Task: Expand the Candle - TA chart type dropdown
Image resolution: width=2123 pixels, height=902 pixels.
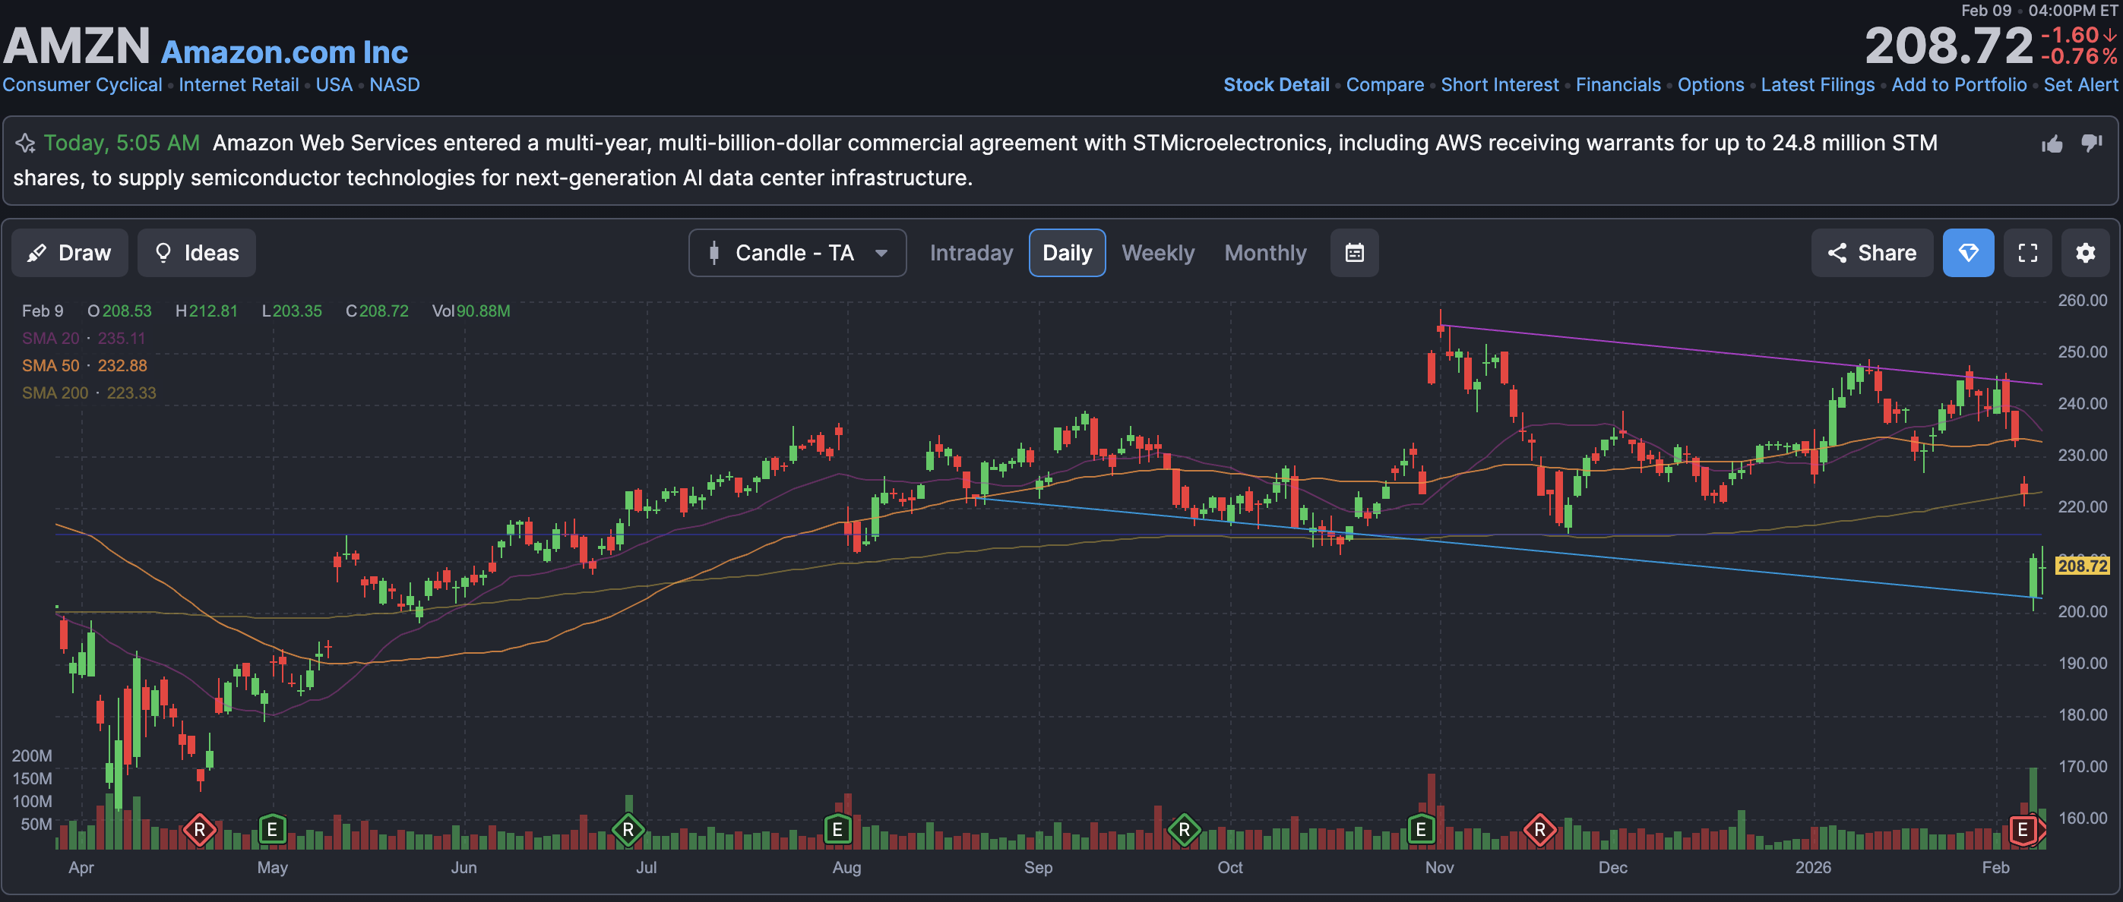Action: pyautogui.click(x=797, y=253)
